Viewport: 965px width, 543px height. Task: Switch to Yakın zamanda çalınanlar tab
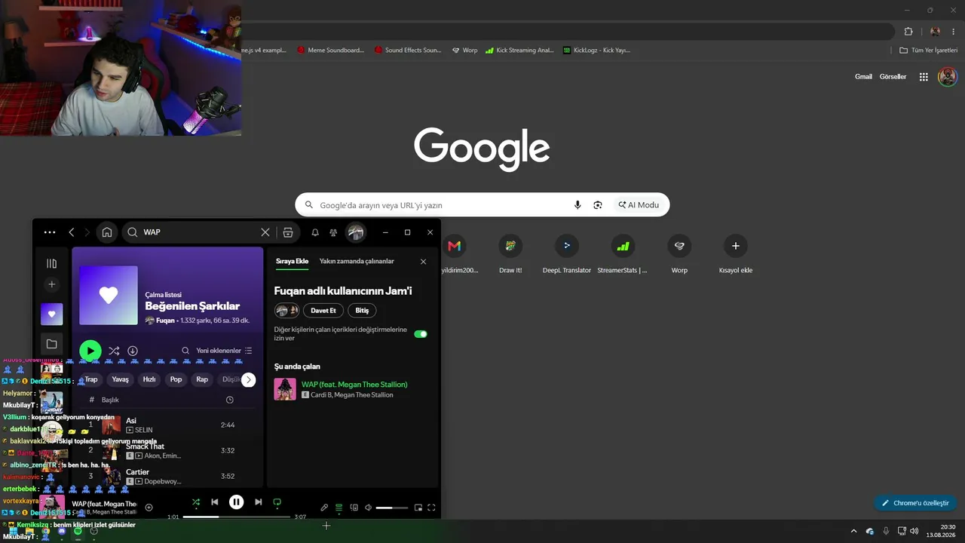click(357, 262)
